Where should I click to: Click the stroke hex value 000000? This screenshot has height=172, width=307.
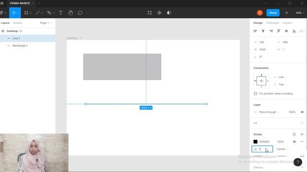click(264, 142)
